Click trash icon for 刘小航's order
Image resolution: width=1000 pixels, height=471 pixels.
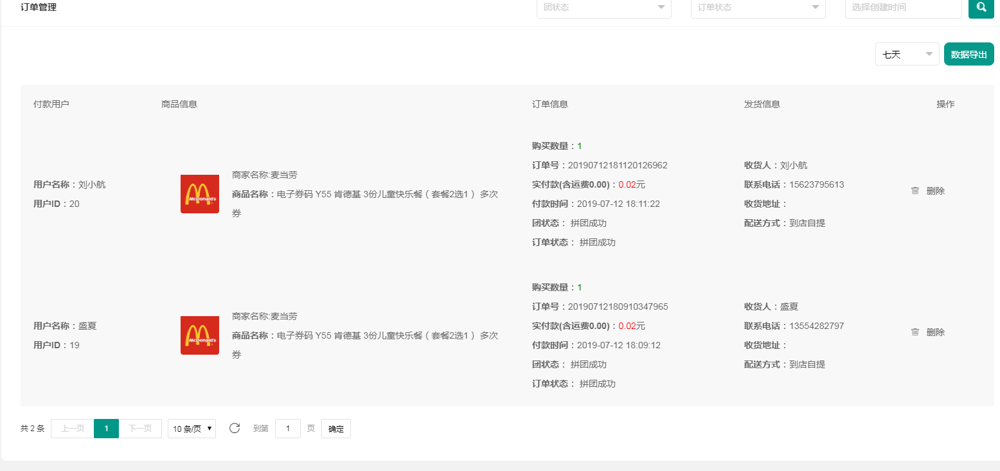point(915,191)
